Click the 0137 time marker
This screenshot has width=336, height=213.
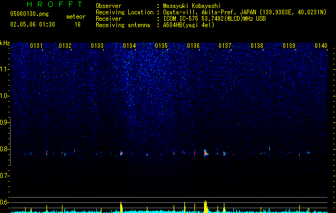(x=225, y=46)
